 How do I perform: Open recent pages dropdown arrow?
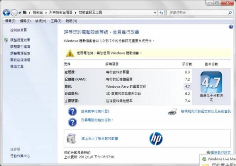[x=20, y=13]
